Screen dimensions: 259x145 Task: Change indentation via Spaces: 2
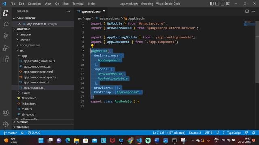click(x=195, y=133)
